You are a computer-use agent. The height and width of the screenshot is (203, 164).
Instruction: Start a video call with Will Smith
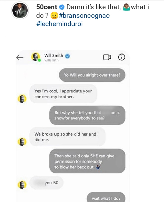point(107,58)
